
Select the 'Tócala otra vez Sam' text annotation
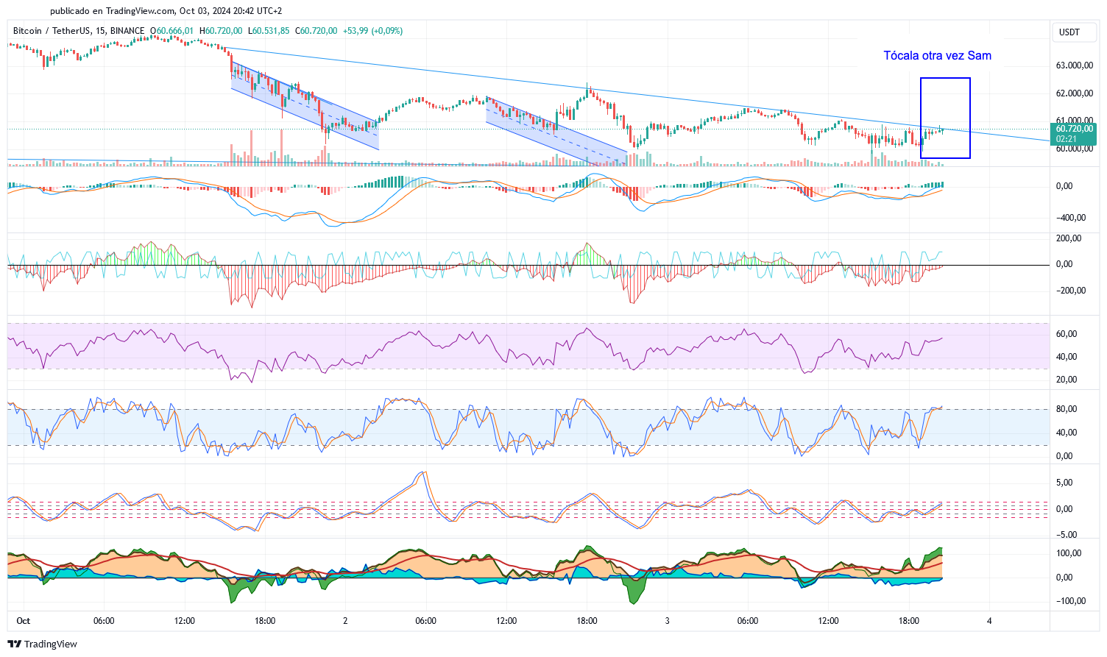[937, 56]
